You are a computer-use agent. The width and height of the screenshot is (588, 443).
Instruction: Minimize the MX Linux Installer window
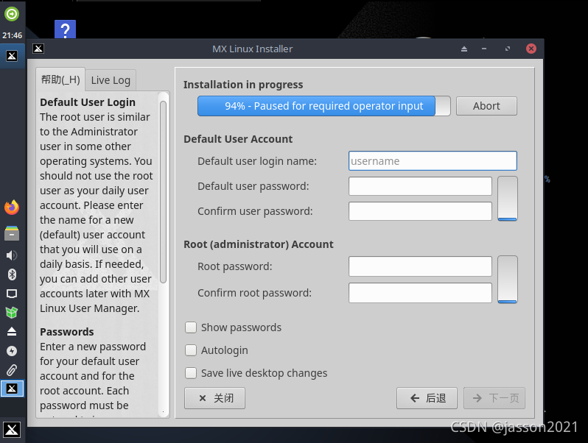(484, 49)
